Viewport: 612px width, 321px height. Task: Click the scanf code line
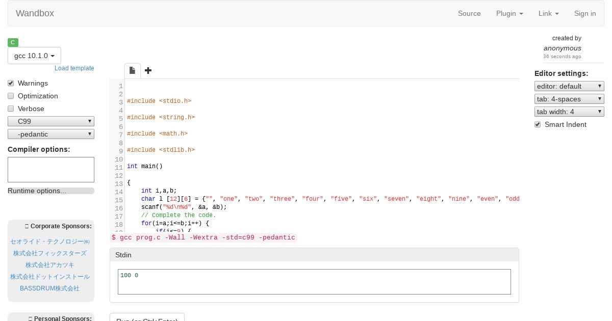pyautogui.click(x=184, y=207)
